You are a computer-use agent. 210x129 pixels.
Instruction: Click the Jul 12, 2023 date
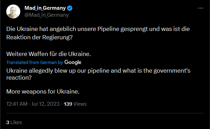pos(45,104)
